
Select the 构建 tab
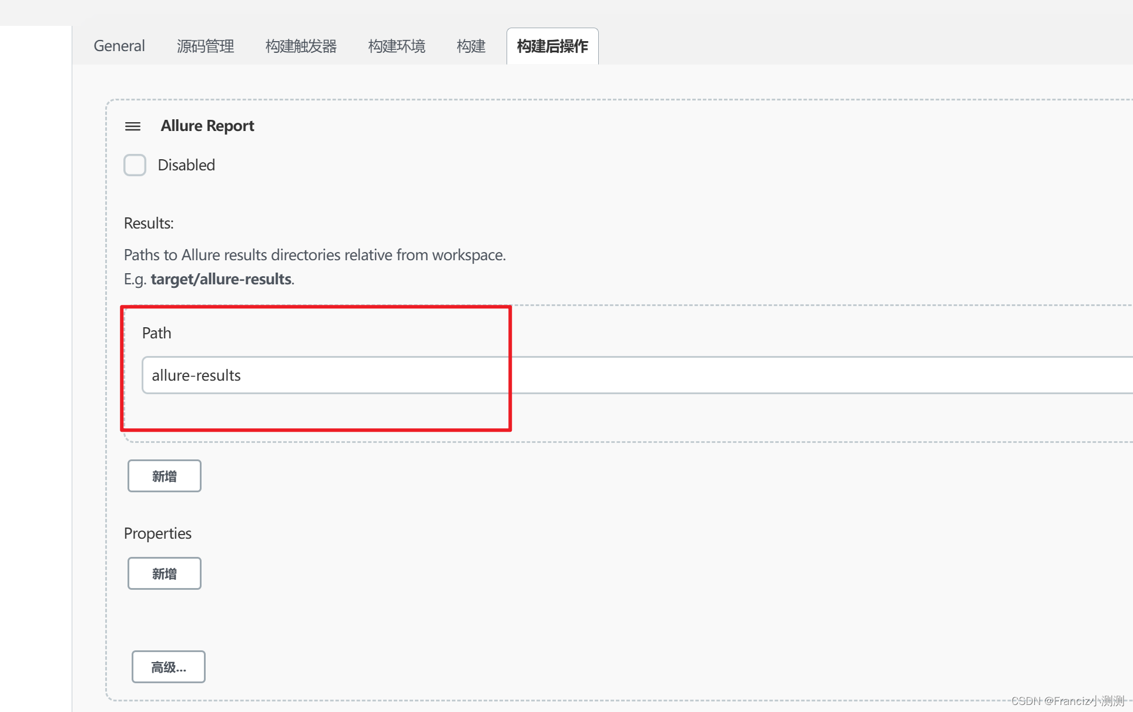click(x=471, y=46)
